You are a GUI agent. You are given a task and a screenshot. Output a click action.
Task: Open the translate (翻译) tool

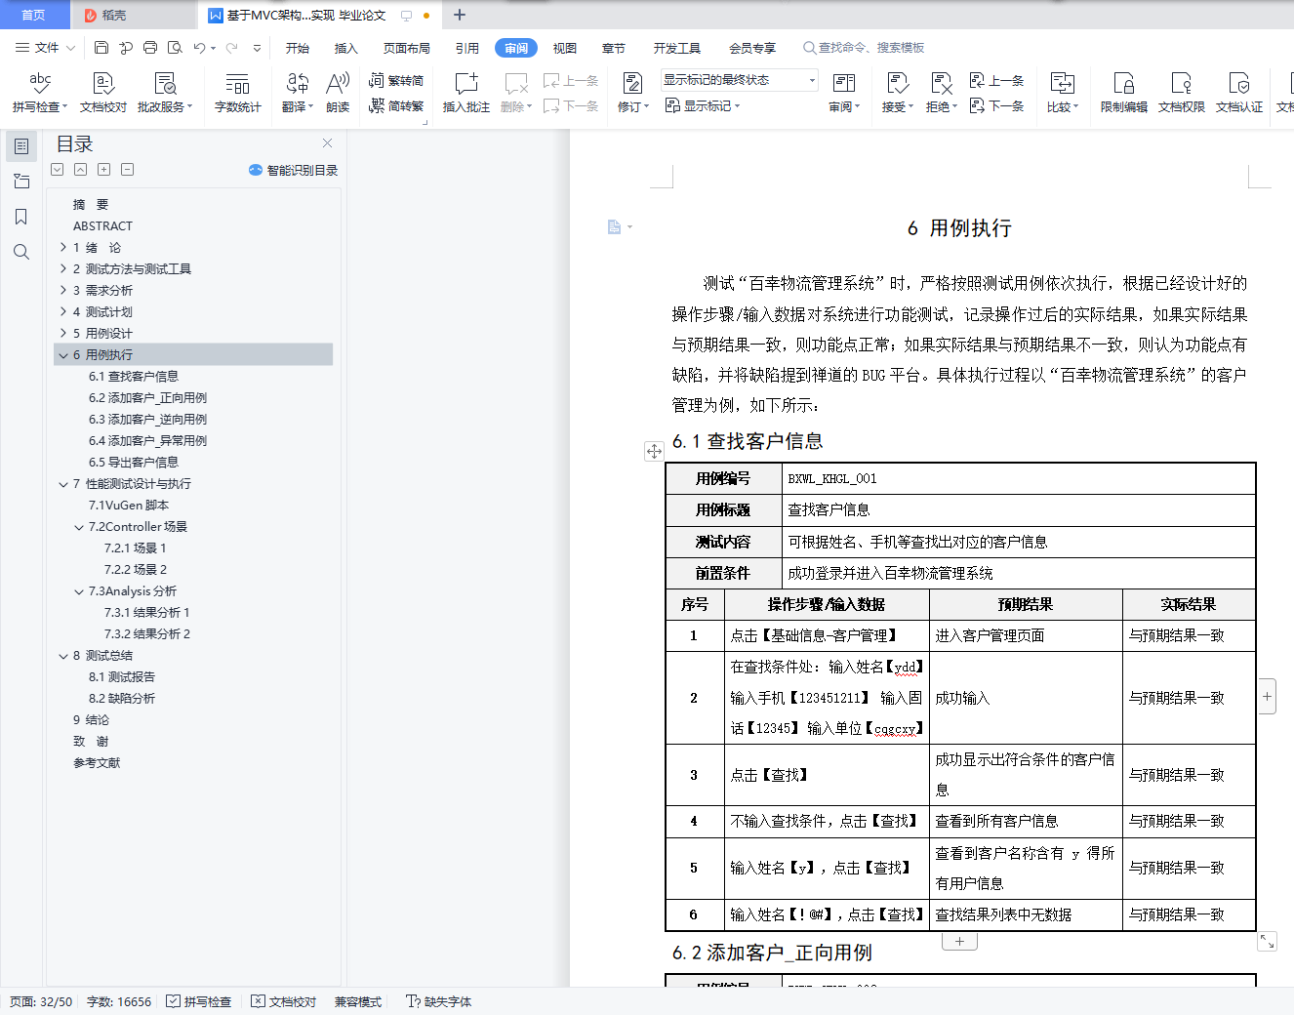tap(298, 93)
